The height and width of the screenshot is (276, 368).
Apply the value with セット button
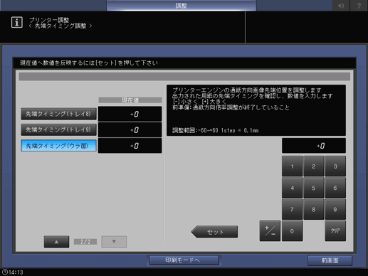pyautogui.click(x=214, y=232)
